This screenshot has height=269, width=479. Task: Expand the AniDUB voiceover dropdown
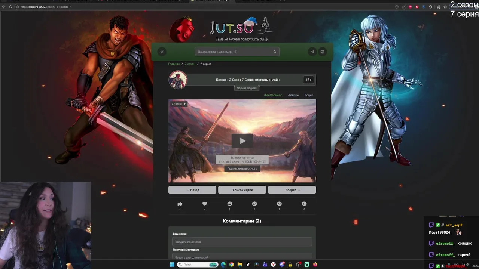coord(179,104)
